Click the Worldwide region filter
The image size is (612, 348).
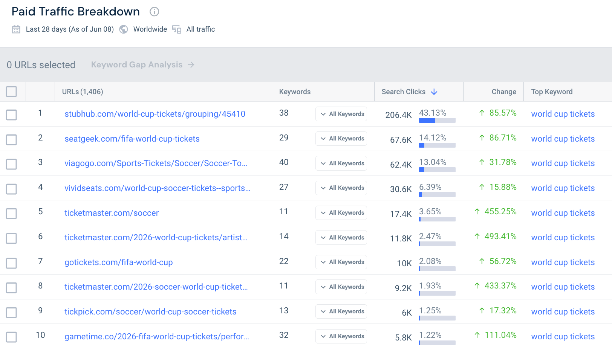pos(150,29)
